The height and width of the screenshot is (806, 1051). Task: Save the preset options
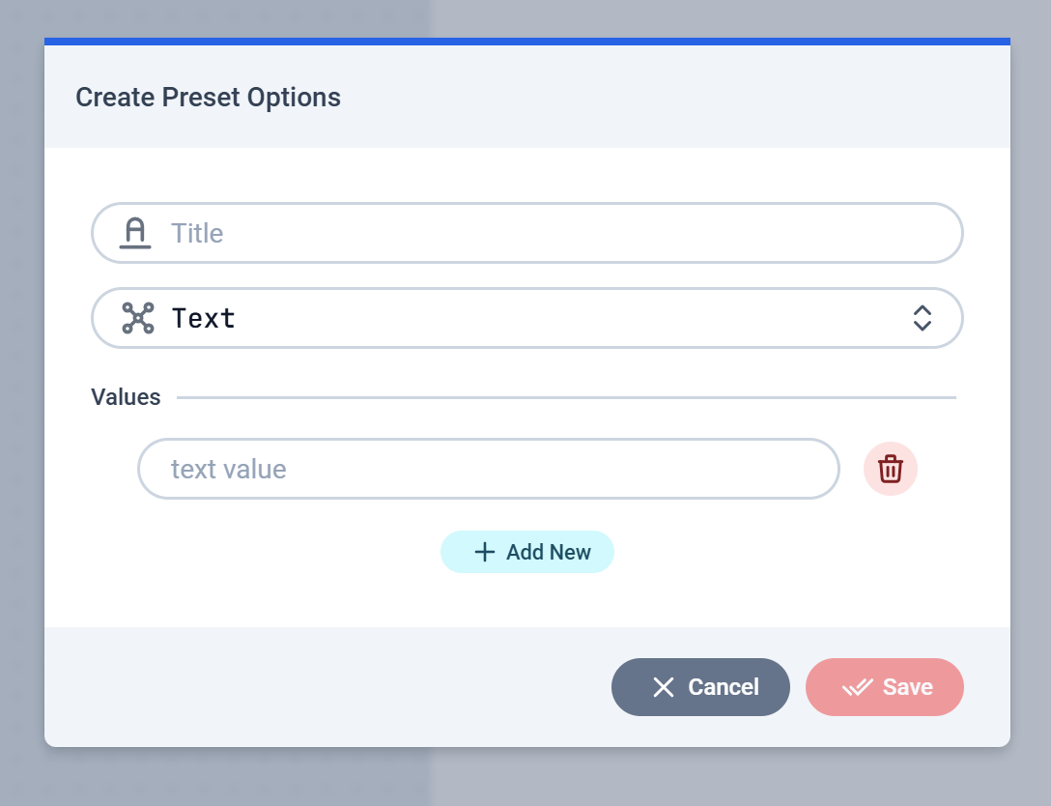tap(885, 686)
